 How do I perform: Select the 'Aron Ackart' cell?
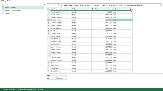61,63
